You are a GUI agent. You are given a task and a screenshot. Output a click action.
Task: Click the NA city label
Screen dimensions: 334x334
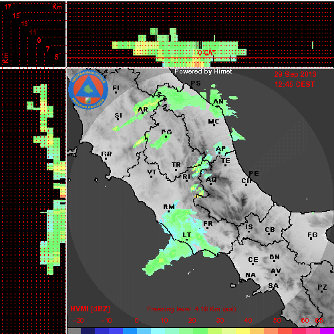[251, 275]
